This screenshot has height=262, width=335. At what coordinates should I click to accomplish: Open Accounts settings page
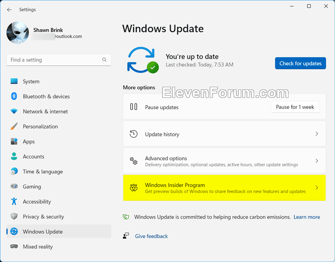click(x=33, y=156)
